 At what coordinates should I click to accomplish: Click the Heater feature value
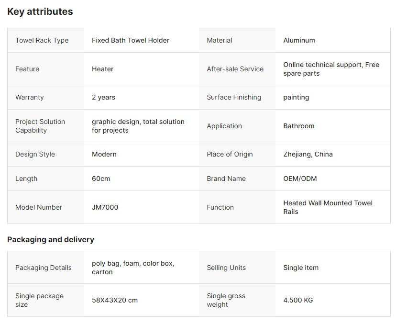click(x=102, y=69)
